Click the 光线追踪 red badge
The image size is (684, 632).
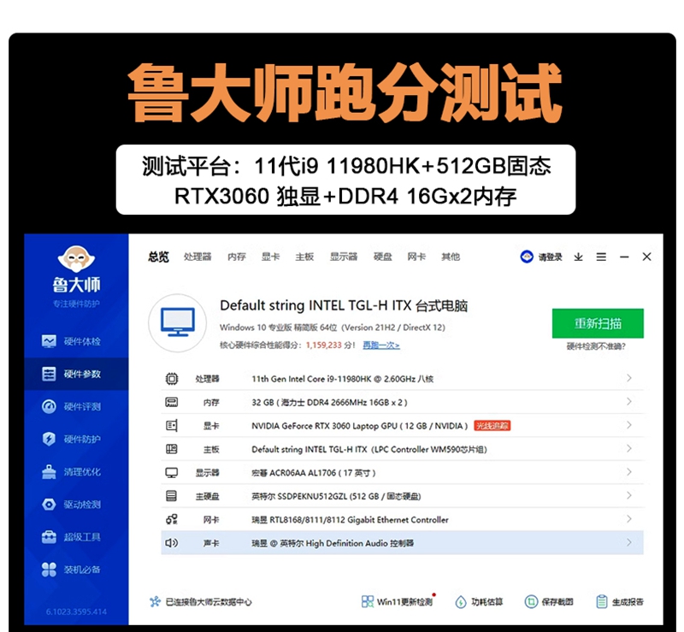coord(492,426)
